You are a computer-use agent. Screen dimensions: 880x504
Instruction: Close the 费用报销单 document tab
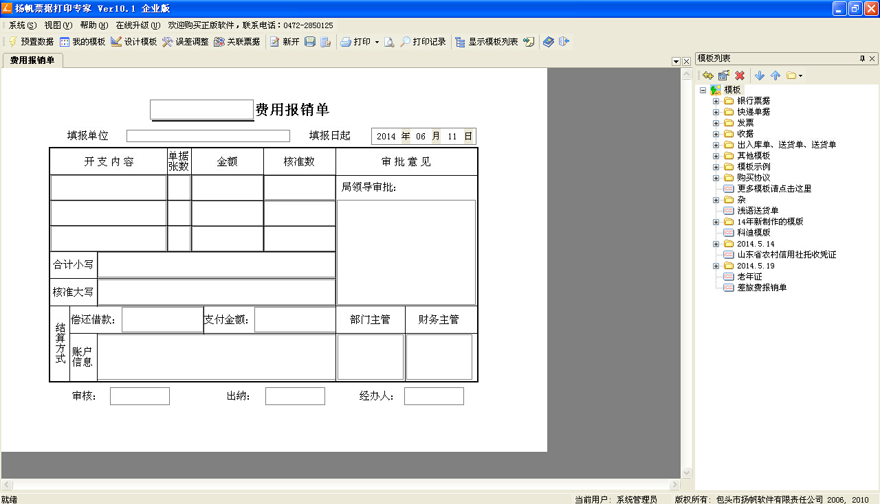click(686, 62)
